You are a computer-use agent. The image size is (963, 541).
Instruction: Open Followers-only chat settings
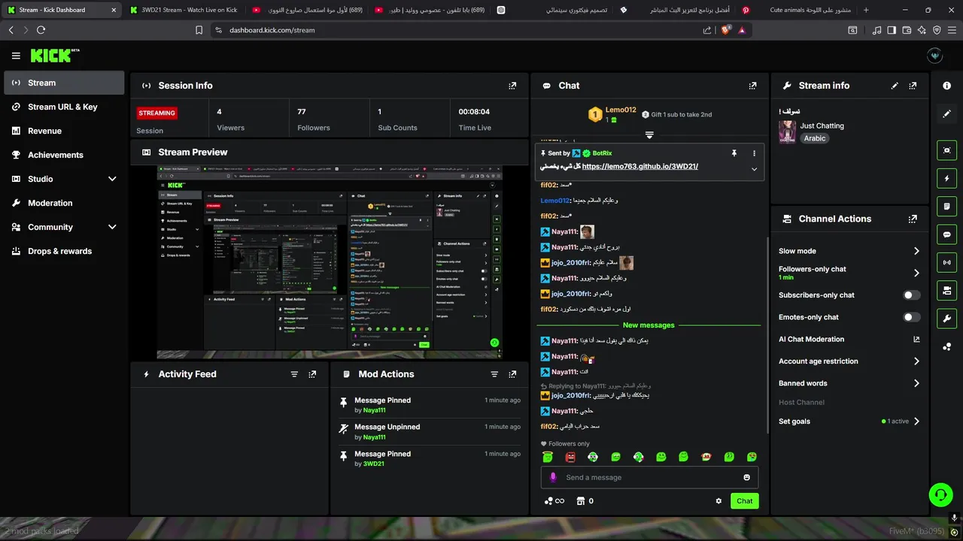[849, 273]
